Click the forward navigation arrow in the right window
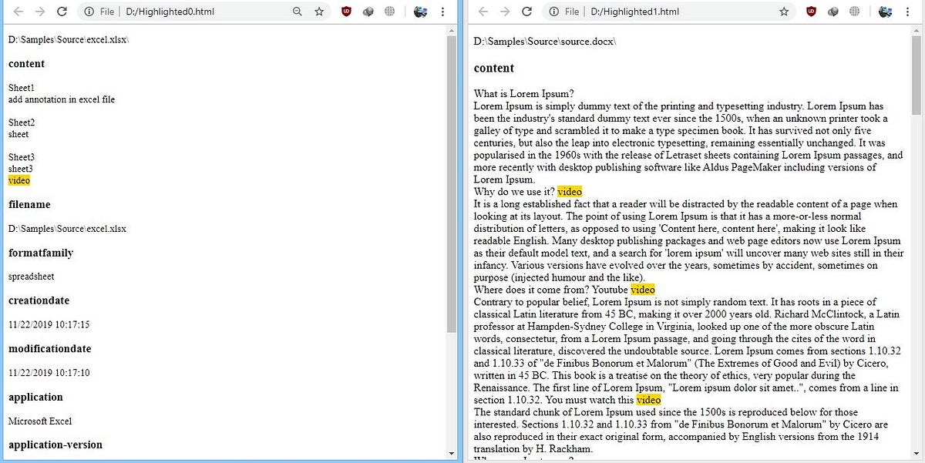The width and height of the screenshot is (925, 463). point(506,11)
